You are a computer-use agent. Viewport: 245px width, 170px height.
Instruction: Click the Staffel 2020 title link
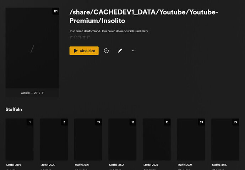click(x=48, y=165)
